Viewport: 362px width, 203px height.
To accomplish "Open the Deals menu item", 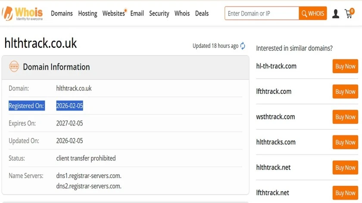I will 202,13.
